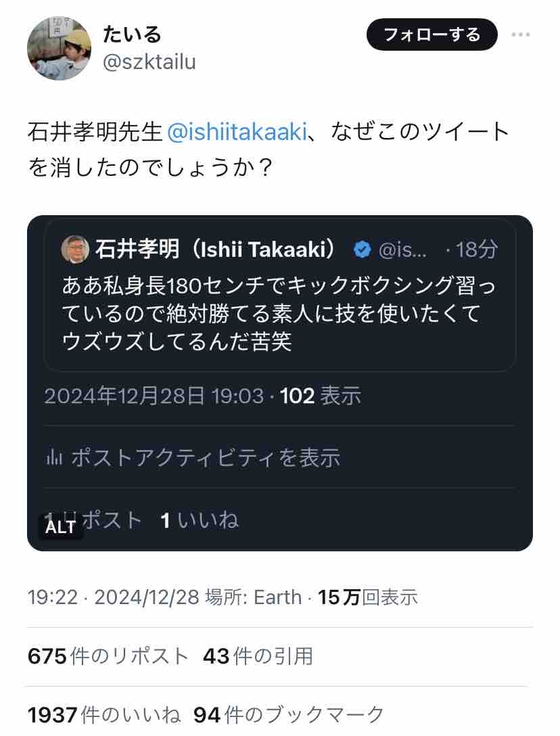Click the bar-chart post activity icon
560x736 pixels.
[x=54, y=458]
